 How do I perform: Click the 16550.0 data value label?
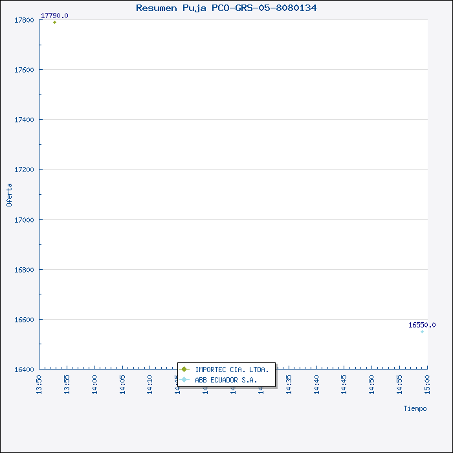(x=422, y=325)
